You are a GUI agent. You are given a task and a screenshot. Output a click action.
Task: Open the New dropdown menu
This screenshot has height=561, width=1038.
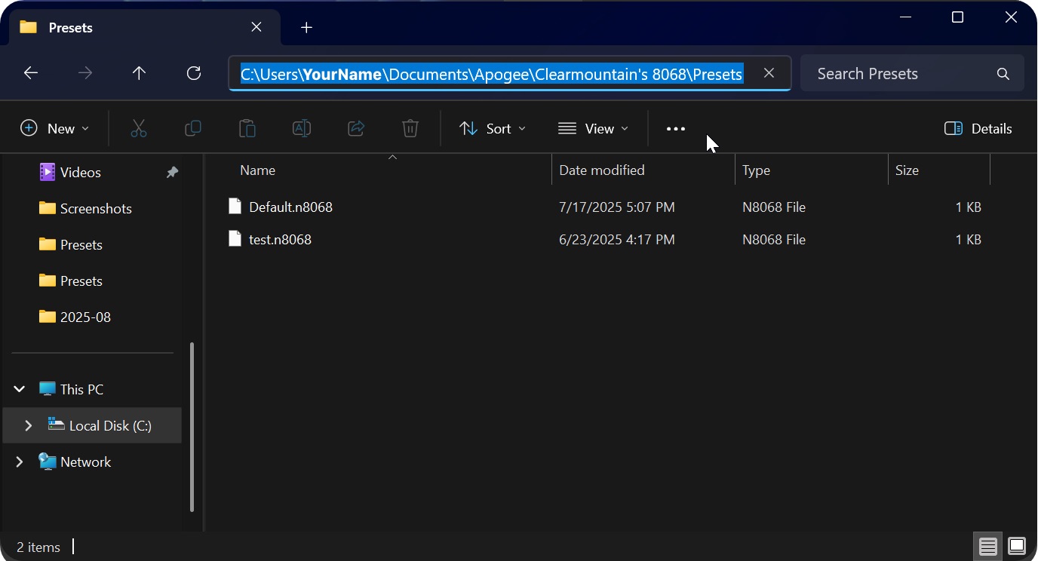coord(55,129)
